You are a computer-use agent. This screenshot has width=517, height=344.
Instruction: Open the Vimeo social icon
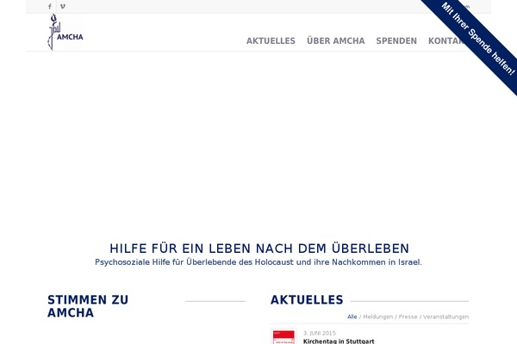click(x=63, y=6)
